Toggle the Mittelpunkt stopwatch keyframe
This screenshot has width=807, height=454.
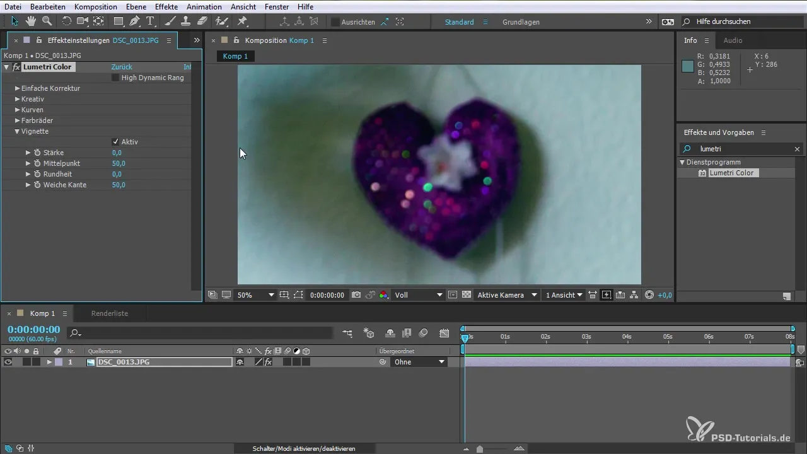pyautogui.click(x=37, y=163)
